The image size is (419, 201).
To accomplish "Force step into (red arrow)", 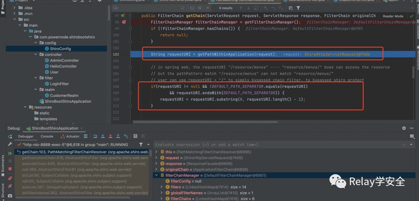I will [110, 136].
